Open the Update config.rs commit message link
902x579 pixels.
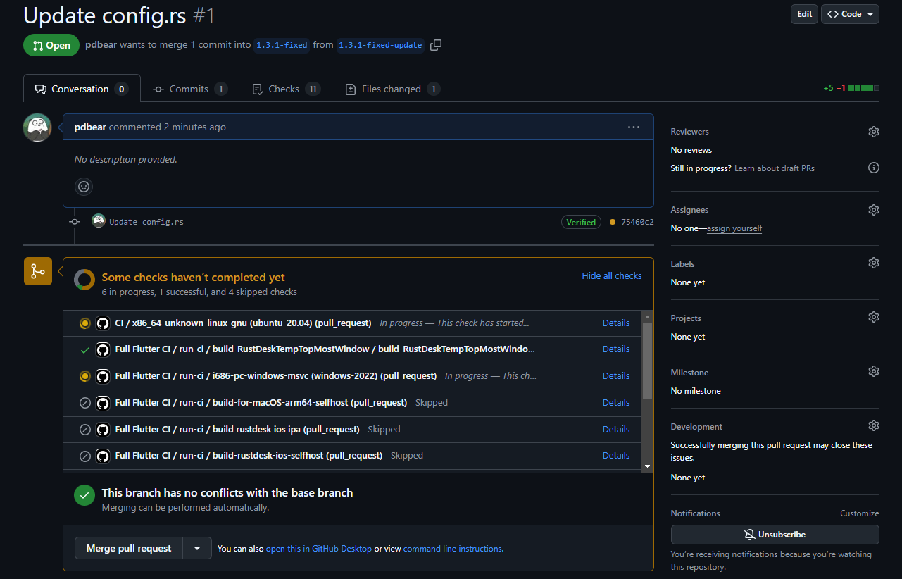(146, 222)
